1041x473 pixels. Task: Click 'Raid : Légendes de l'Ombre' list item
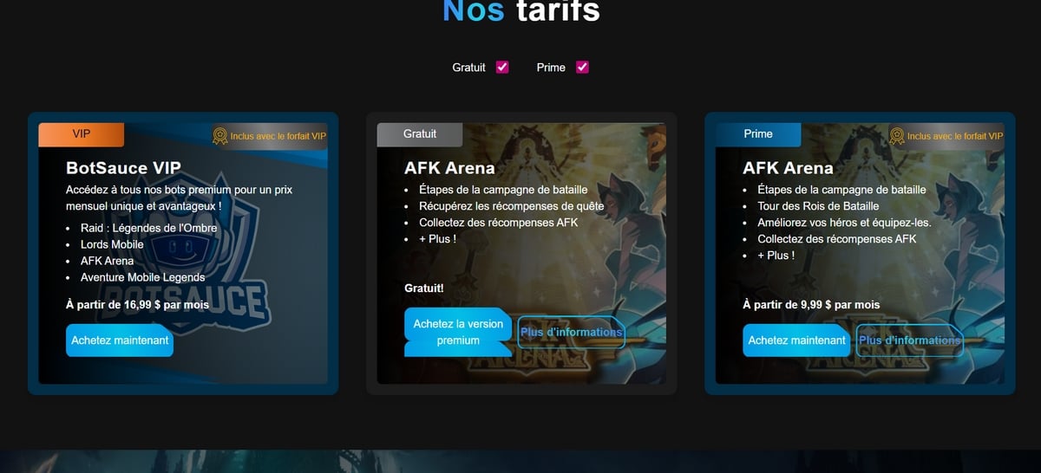149,228
